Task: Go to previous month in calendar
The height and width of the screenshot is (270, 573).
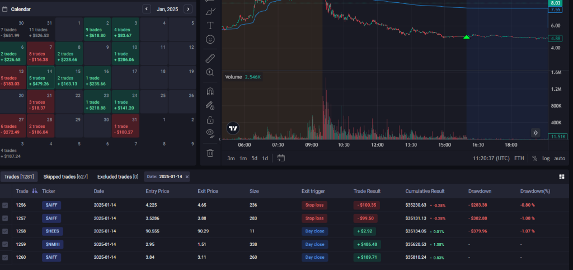Action: point(147,9)
